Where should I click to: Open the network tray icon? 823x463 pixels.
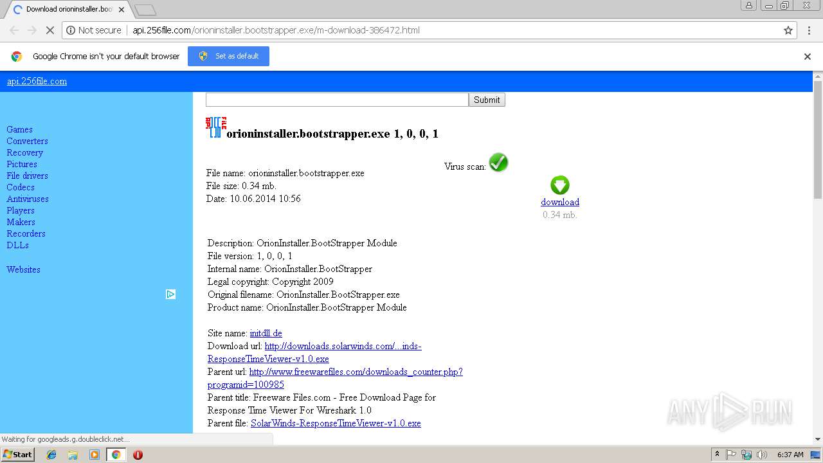746,455
